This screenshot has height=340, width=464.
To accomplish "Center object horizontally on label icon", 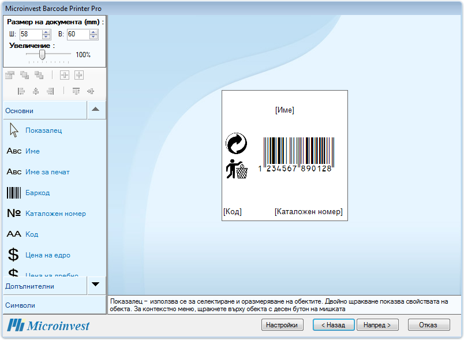I will [x=65, y=75].
